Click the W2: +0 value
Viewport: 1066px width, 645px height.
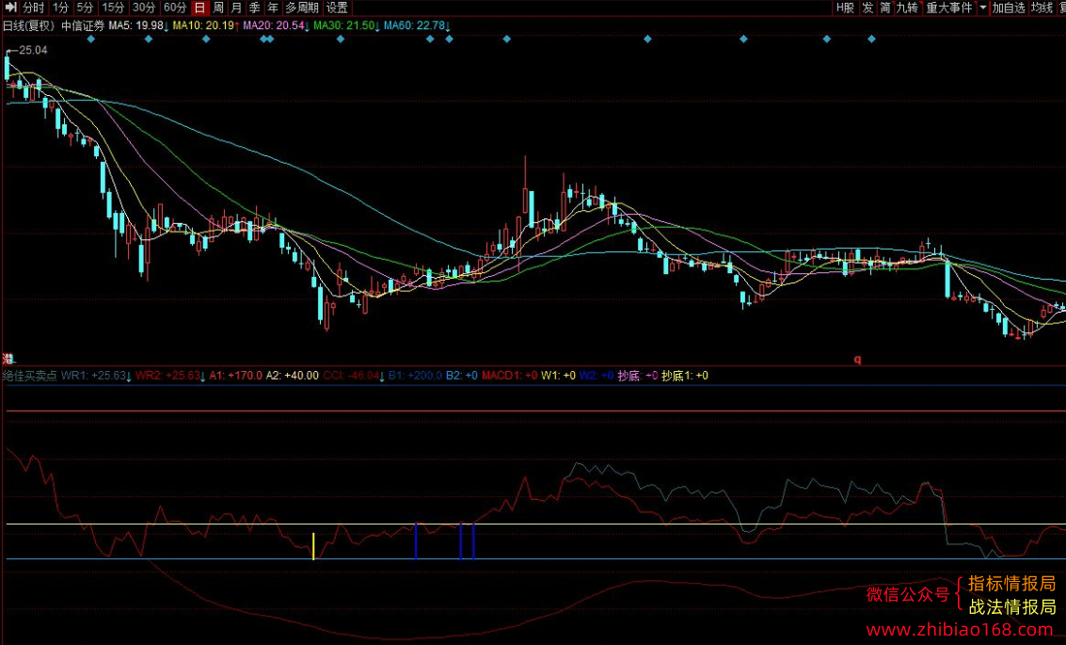(597, 376)
